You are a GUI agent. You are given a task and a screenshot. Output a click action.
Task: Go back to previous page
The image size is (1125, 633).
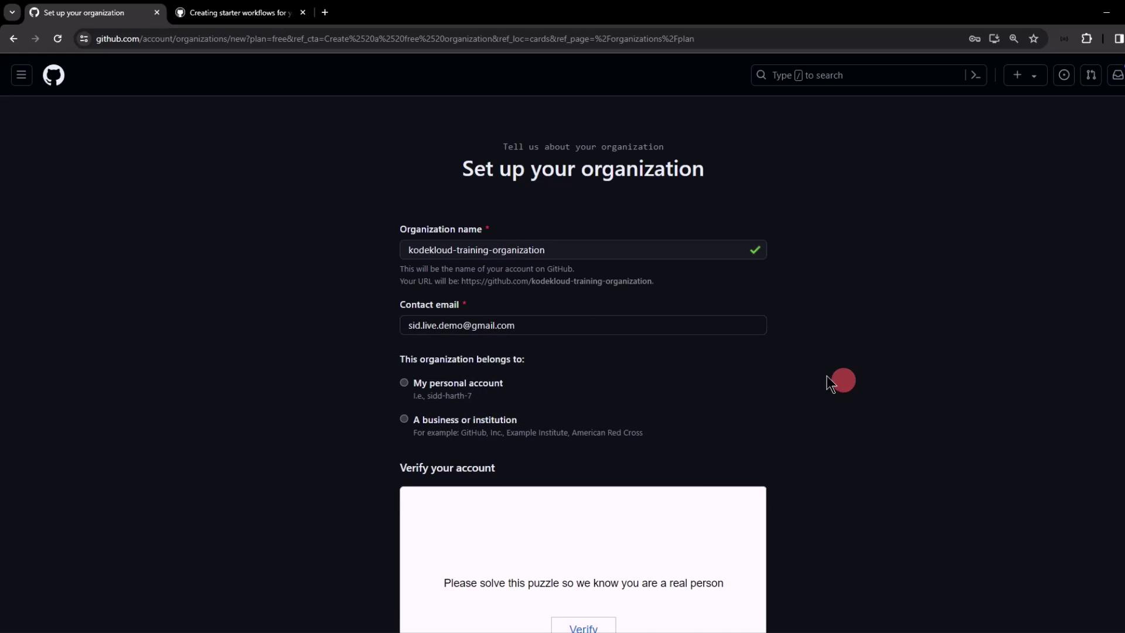[x=13, y=39]
